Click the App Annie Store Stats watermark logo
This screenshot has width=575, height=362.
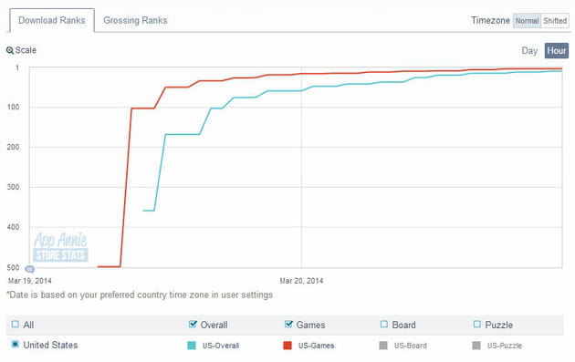click(60, 246)
